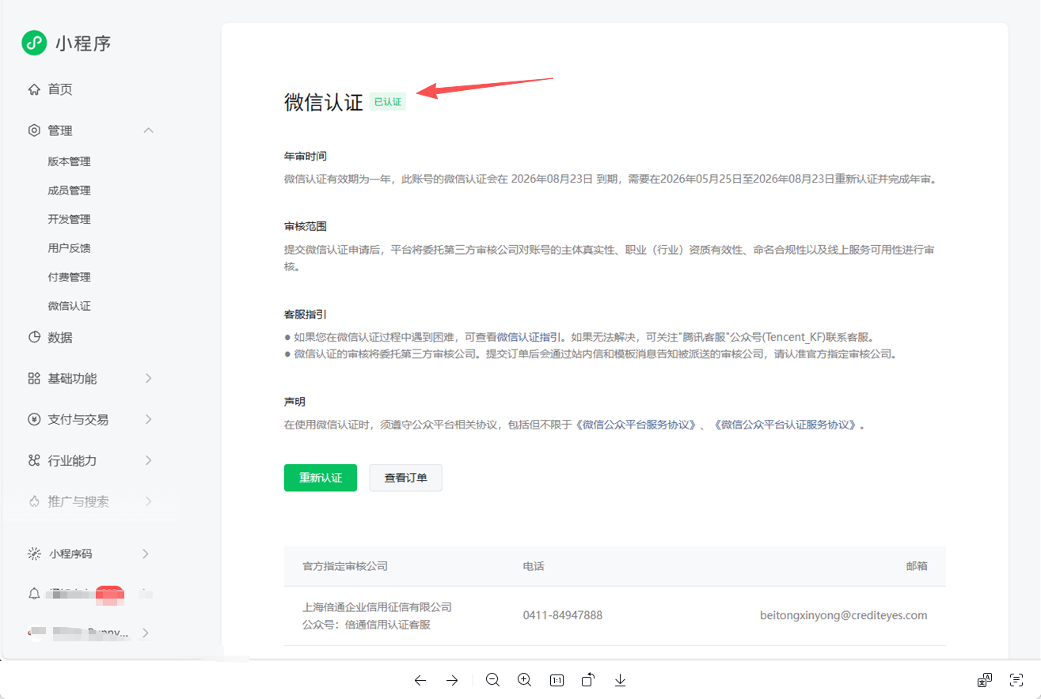Click the 上海倍通企业信用征信有限公司 cell
1041x699 pixels.
tap(377, 607)
